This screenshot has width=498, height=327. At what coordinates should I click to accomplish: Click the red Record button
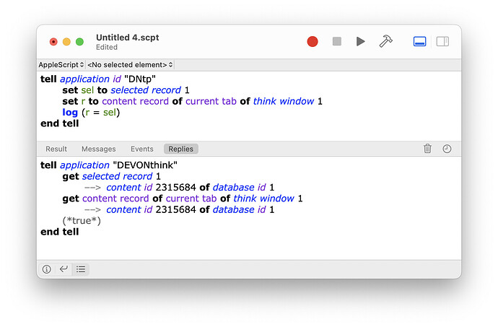(313, 41)
